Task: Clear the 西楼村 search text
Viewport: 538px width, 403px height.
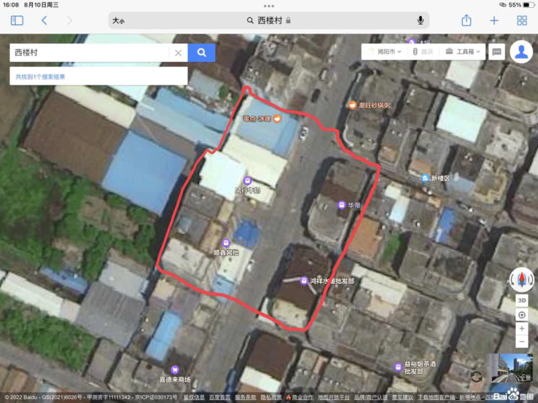Action: point(178,52)
